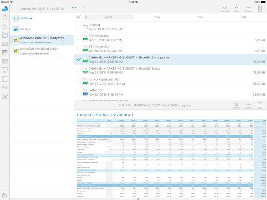Click the Updated timestamp text
Screen dimensions: 267x200
[42, 9]
